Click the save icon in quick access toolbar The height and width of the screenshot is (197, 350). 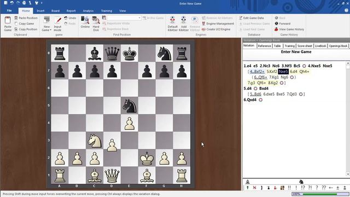pyautogui.click(x=6, y=3)
